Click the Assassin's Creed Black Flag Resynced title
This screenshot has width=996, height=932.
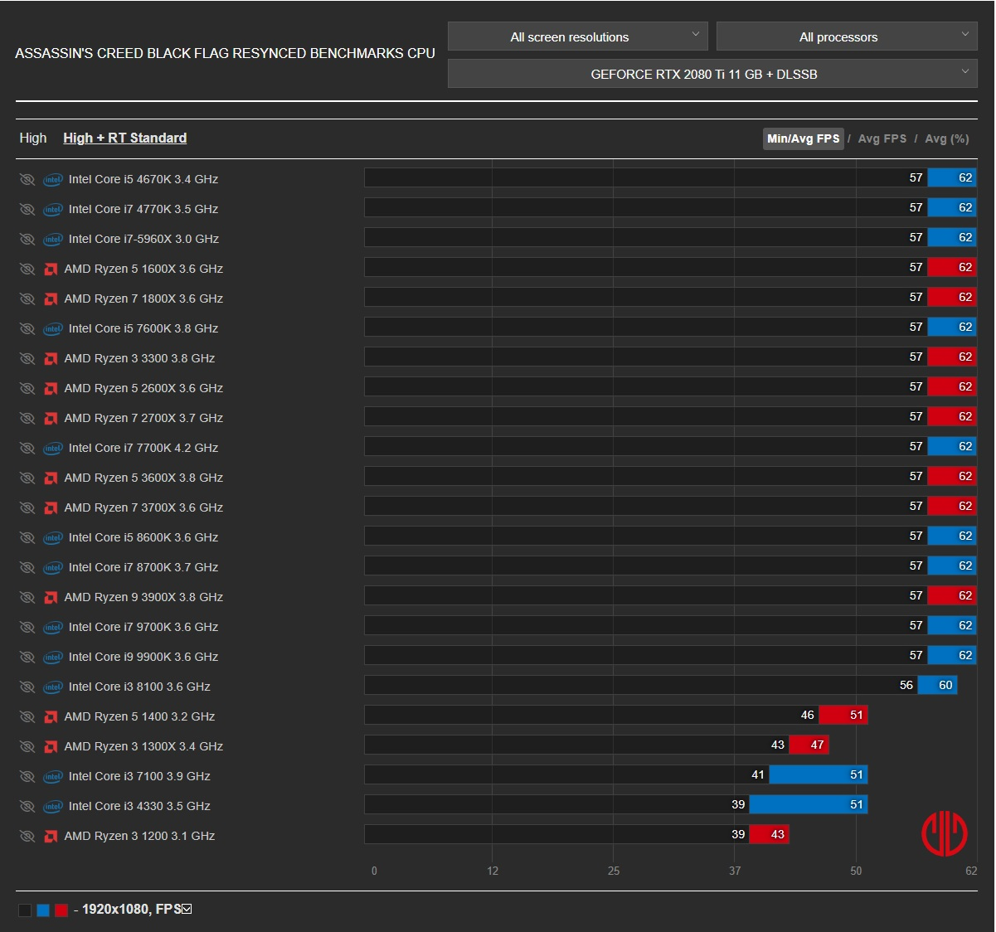[225, 53]
